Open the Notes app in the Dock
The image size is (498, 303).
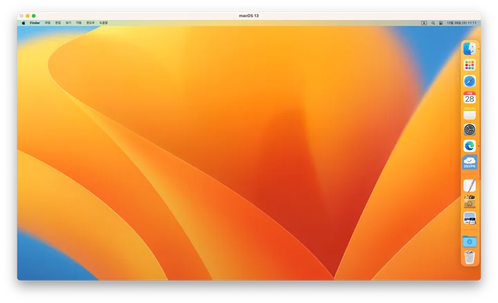point(470,113)
